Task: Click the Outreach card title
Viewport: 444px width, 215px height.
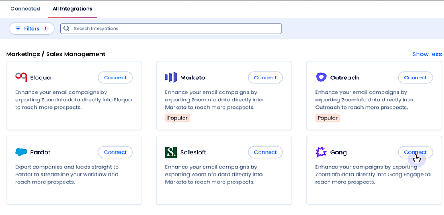Action: click(344, 78)
